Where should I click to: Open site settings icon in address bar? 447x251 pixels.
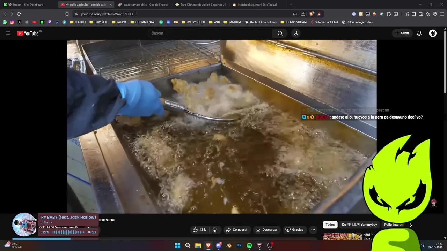(76, 14)
